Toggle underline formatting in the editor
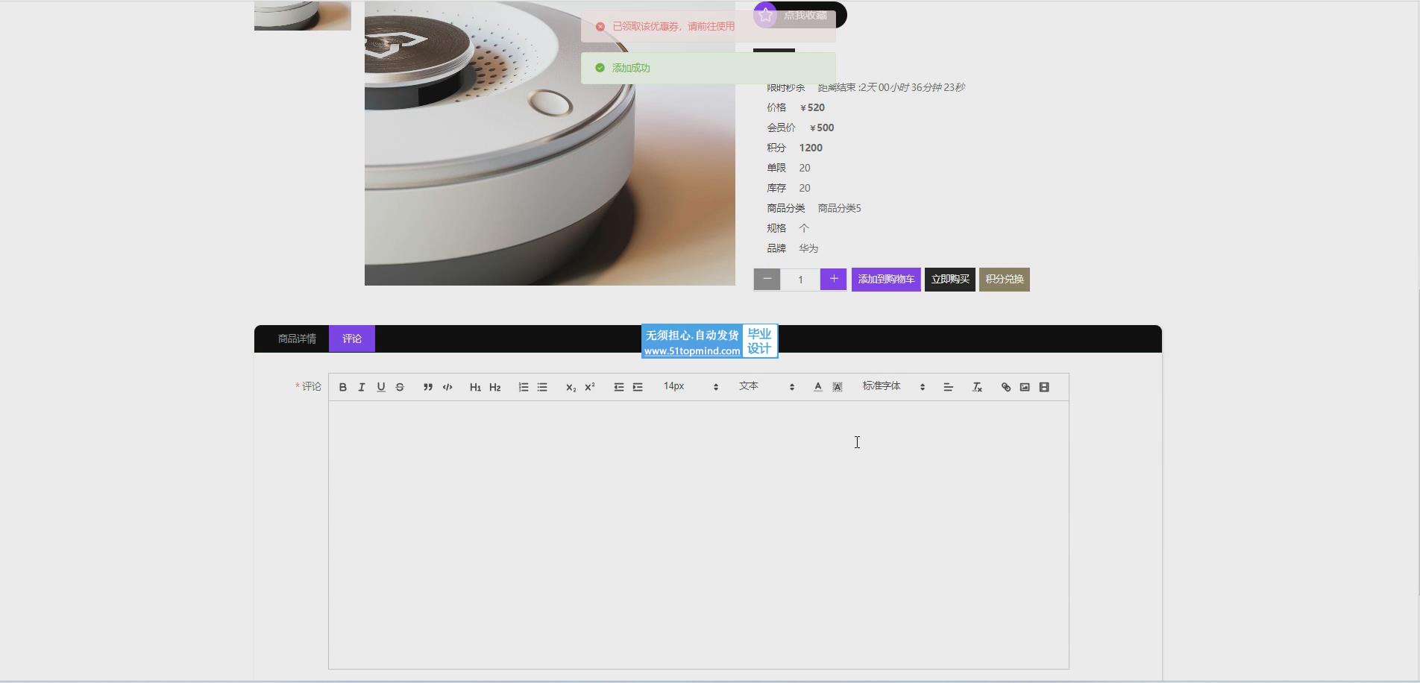 [x=381, y=387]
